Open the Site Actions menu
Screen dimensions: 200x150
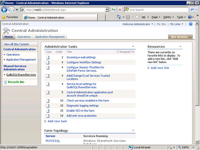pos(180,37)
